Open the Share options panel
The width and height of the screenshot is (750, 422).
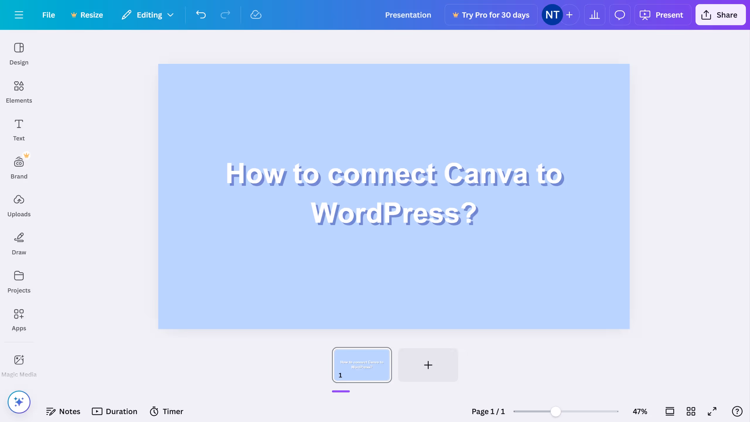click(x=720, y=15)
